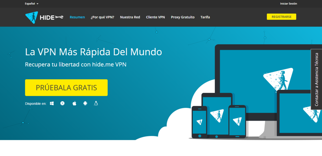Select the Android platform icon
322x156 pixels.
[x=85, y=104]
